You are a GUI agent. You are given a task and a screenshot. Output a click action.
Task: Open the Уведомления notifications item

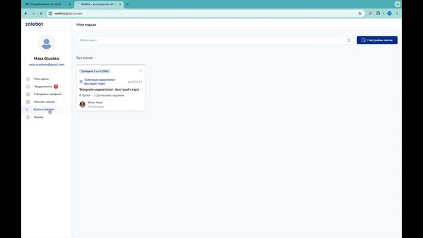point(43,87)
